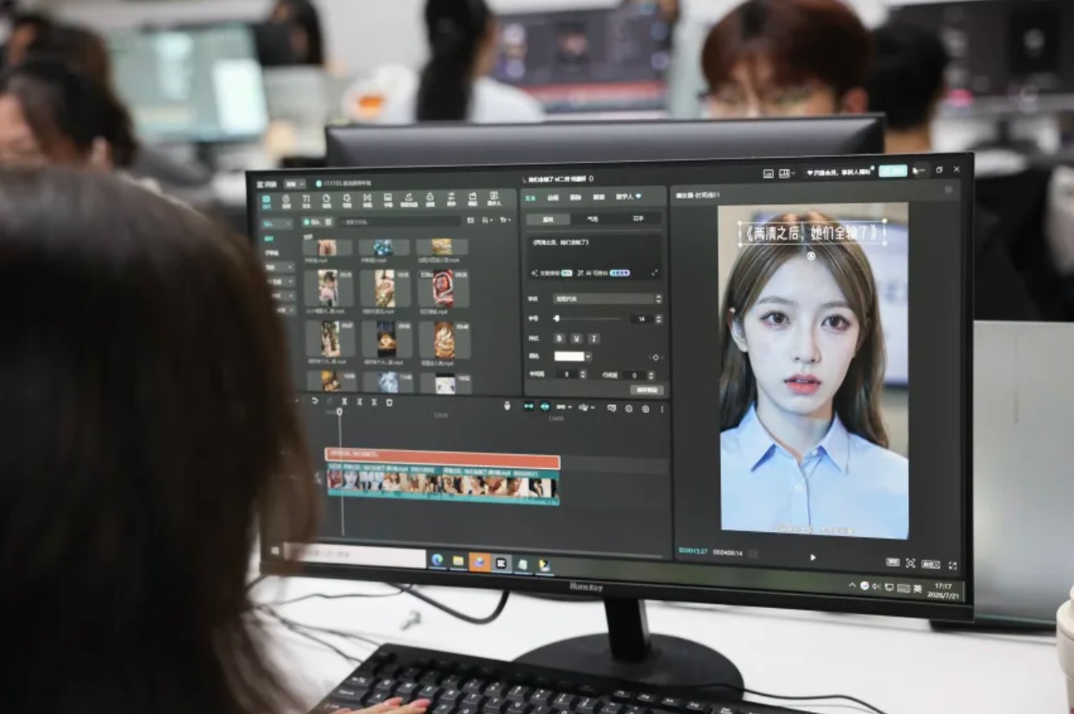Switch media list to grid view
1074x714 pixels.
470,220
